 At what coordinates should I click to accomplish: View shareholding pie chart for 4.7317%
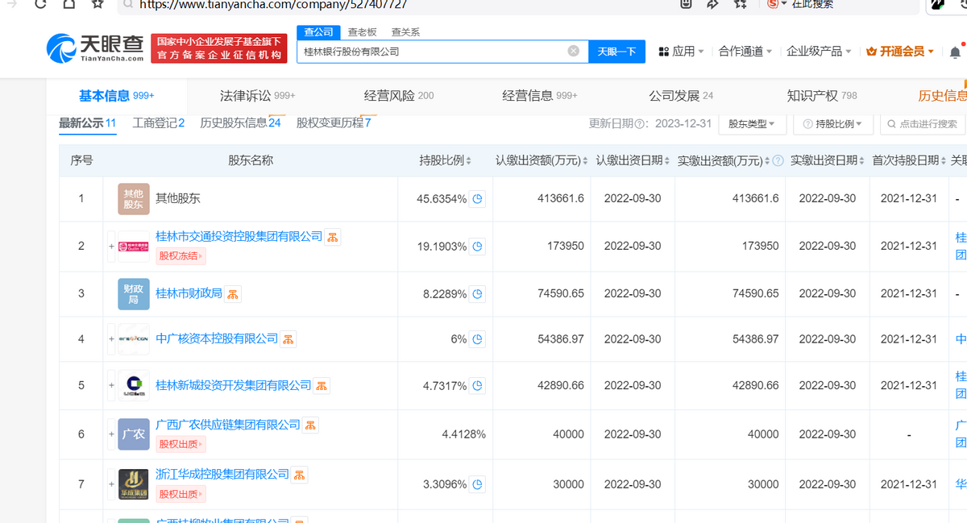(x=478, y=386)
